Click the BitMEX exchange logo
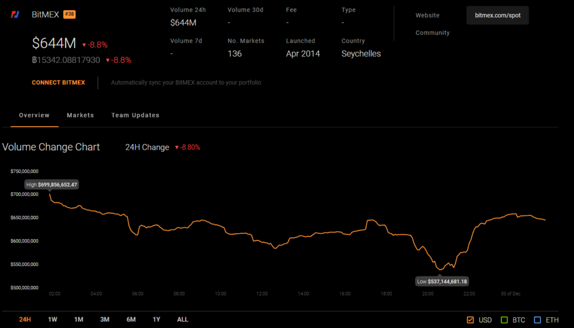 pyautogui.click(x=16, y=14)
